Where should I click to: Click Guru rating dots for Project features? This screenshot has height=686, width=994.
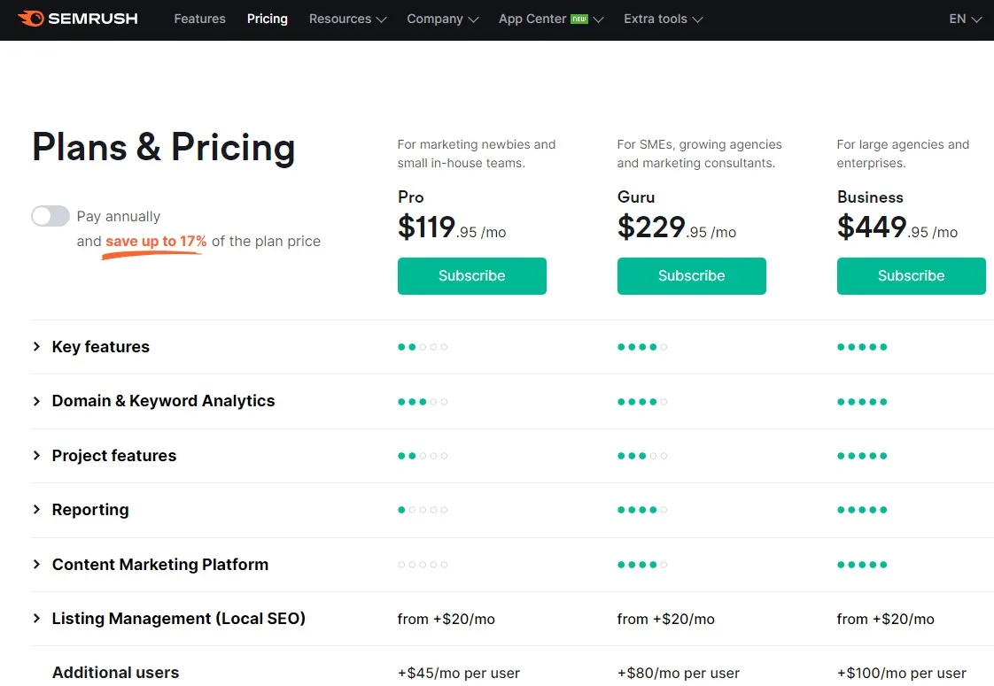click(642, 456)
